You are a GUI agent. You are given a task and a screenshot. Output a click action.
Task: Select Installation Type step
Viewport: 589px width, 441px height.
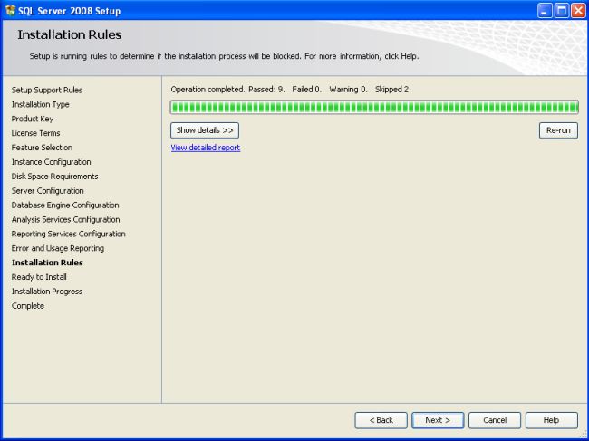pyautogui.click(x=40, y=104)
